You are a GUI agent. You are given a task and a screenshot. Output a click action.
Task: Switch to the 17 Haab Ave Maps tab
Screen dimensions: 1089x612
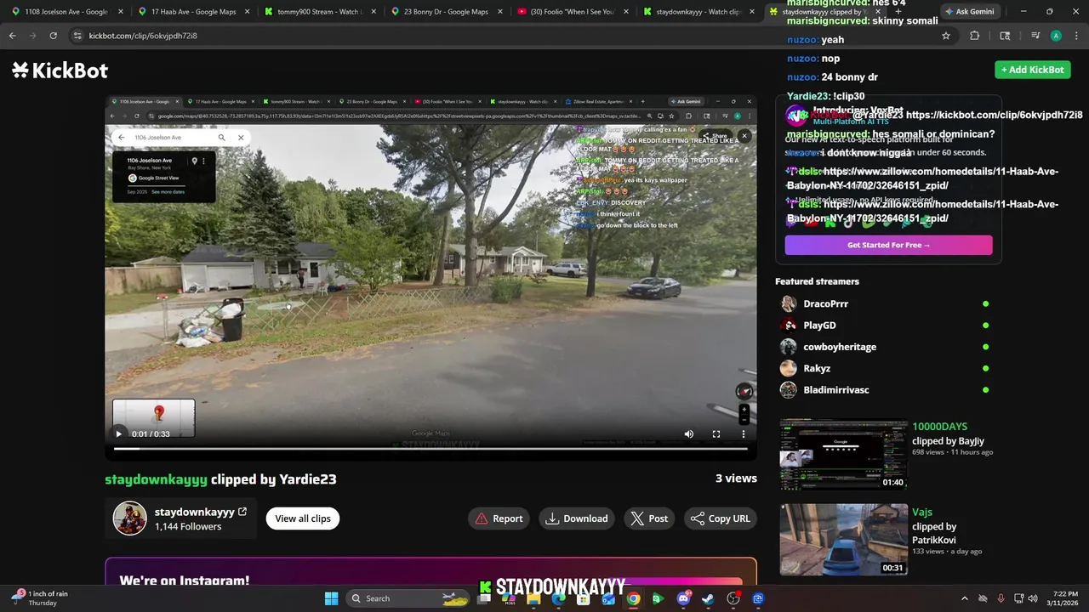(191, 12)
